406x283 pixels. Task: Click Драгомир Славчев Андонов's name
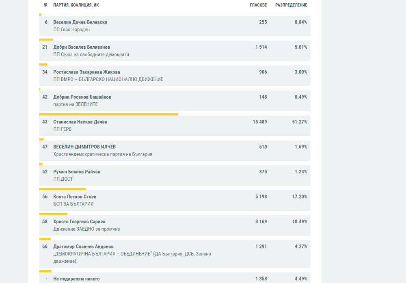tap(83, 246)
